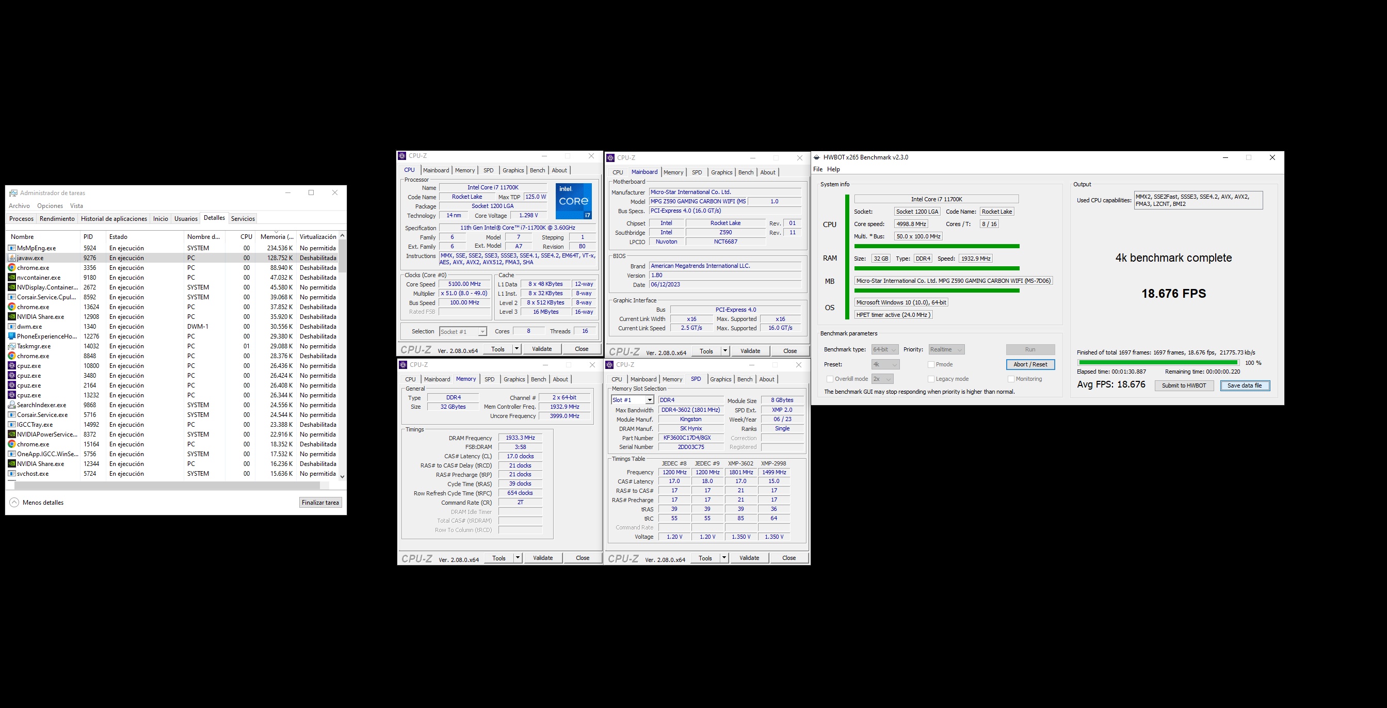Click benchmark 100% progress bar
Image resolution: width=1387 pixels, height=708 pixels.
coord(1157,363)
